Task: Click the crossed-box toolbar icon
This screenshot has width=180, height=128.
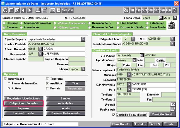Action: pyautogui.click(x=17, y=10)
